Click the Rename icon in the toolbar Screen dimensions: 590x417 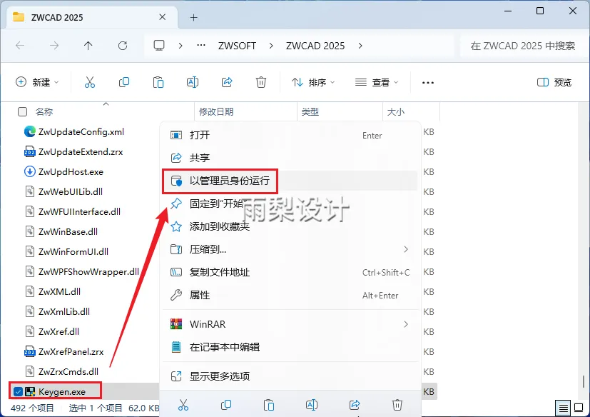[193, 82]
